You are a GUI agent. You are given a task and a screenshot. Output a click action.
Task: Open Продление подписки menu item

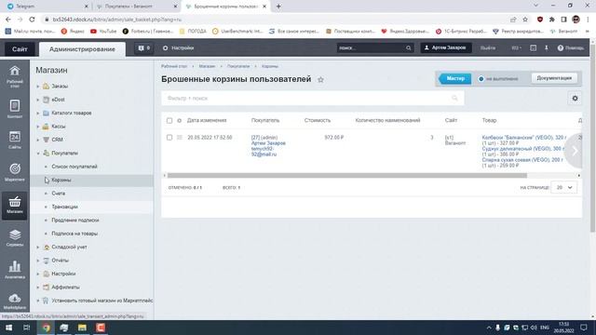pos(75,221)
